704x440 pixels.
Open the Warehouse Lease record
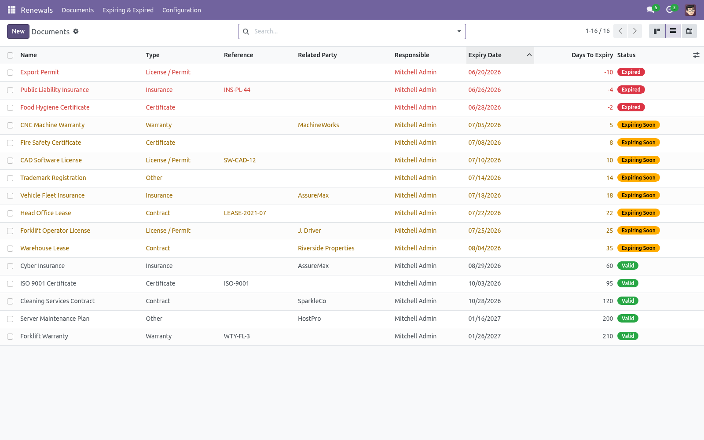(x=44, y=248)
